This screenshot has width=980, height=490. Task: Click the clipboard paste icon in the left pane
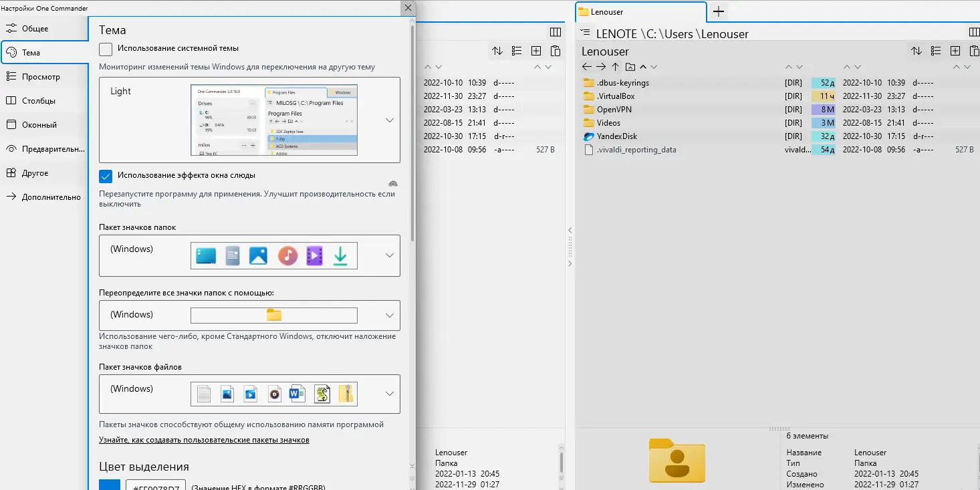pyautogui.click(x=555, y=51)
